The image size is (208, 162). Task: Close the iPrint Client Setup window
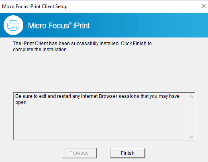(204, 6)
